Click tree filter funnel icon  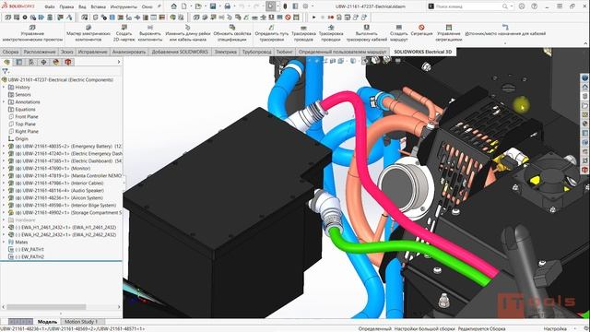click(5, 71)
